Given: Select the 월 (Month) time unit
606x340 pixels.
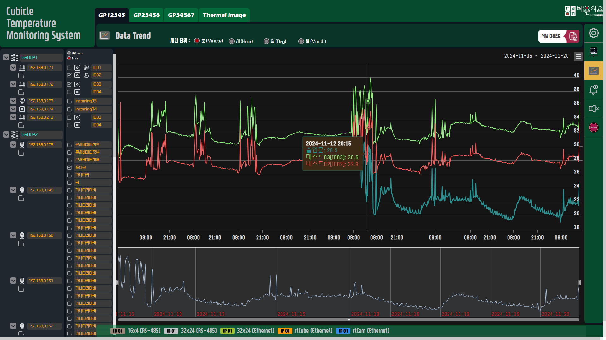Looking at the screenshot, I should (301, 41).
